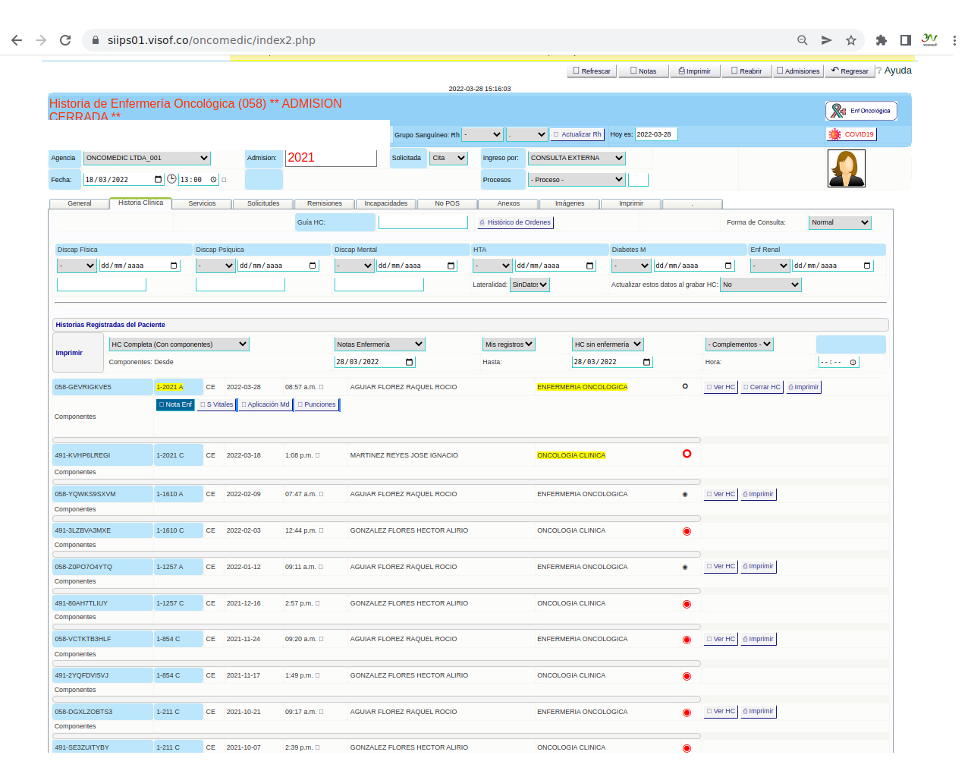This screenshot has height=777, width=971.
Task: Click the browser zoom magnifier icon
Action: pyautogui.click(x=802, y=40)
